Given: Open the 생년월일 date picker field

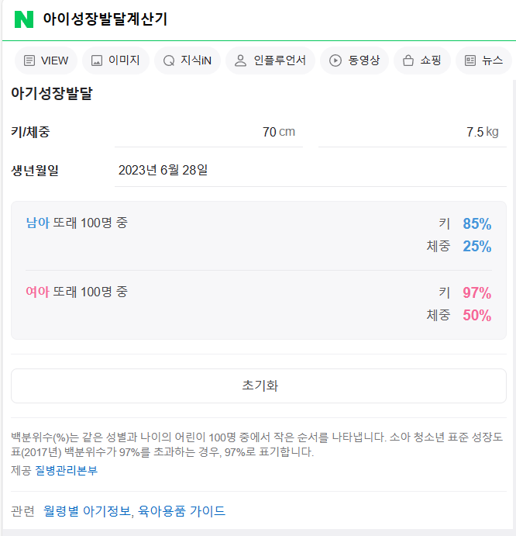Looking at the screenshot, I should 311,171.
